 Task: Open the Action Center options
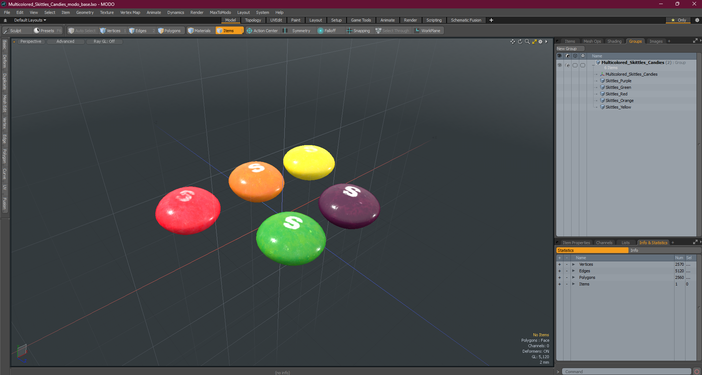[263, 31]
